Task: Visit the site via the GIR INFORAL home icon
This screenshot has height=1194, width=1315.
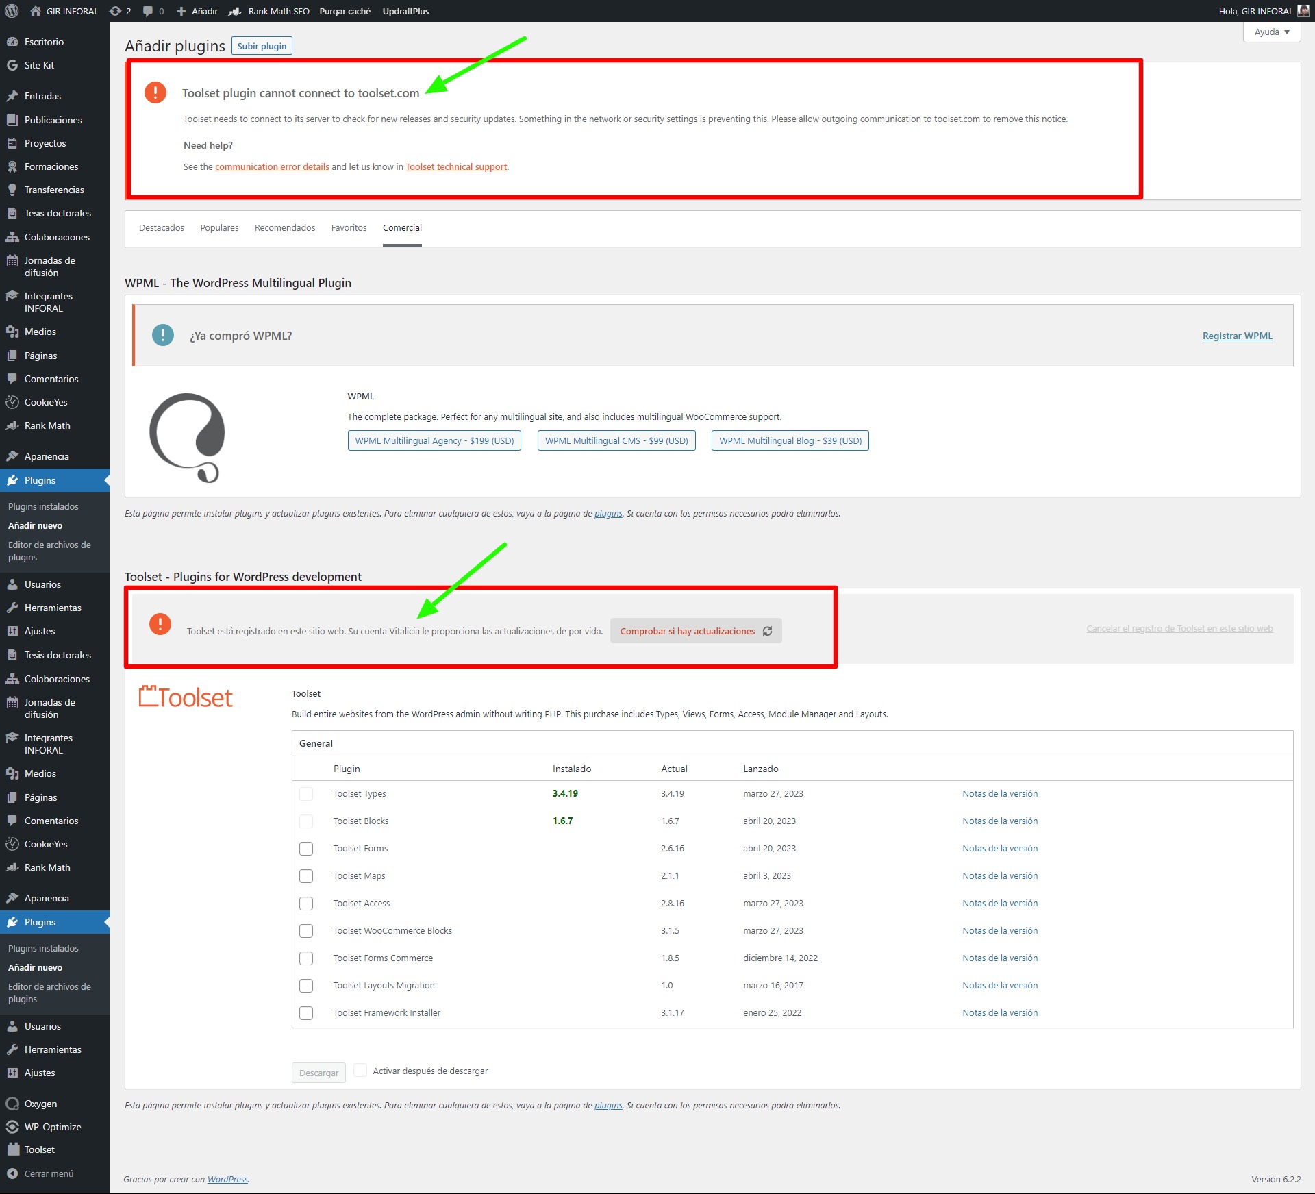Action: click(36, 11)
